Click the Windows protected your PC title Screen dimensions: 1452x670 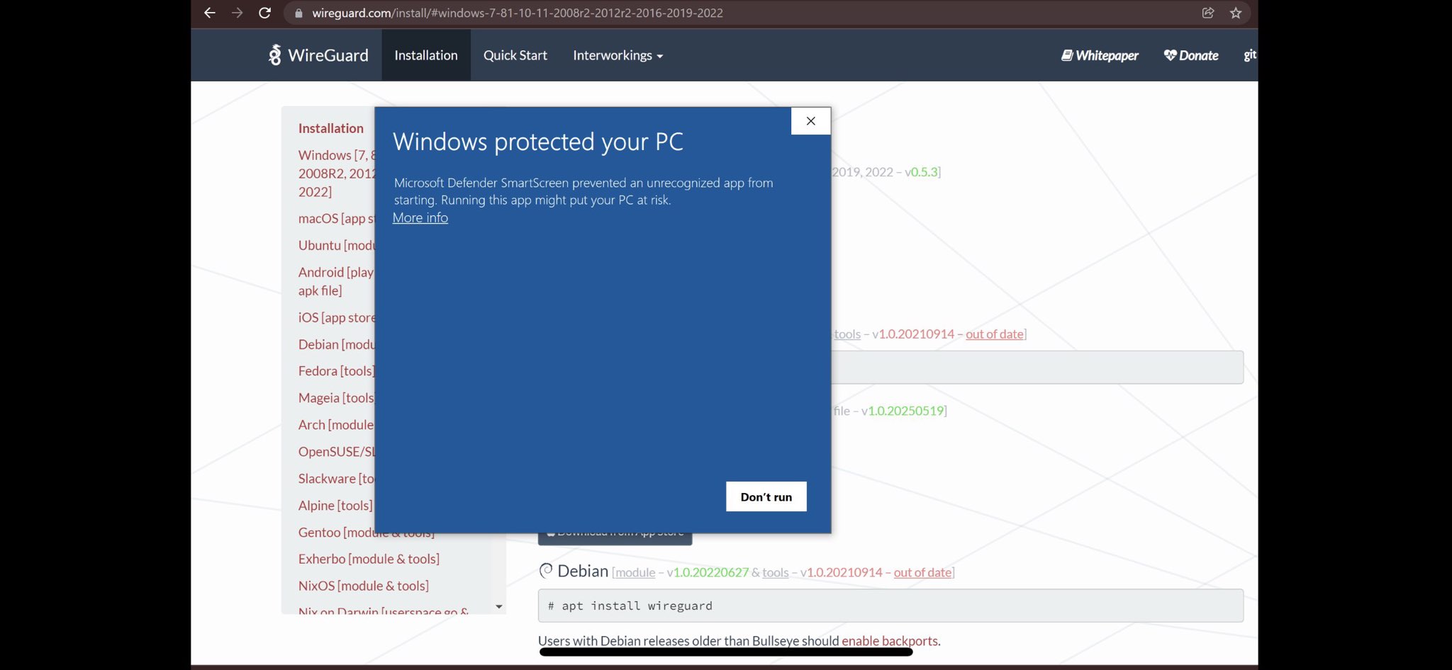(x=538, y=142)
